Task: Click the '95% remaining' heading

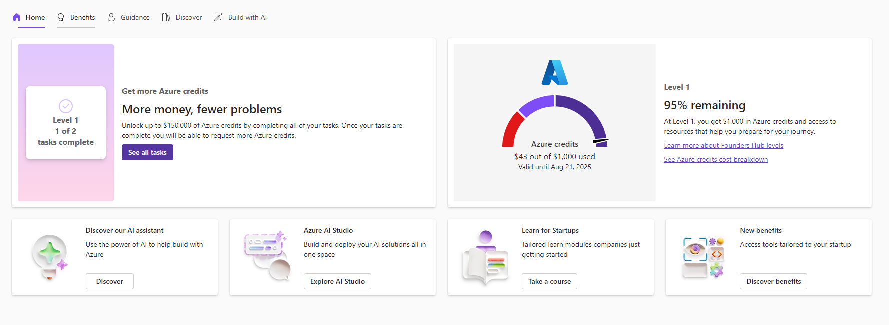Action: [704, 105]
